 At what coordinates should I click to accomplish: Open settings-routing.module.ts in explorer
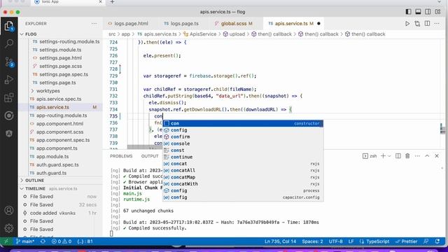coord(69,42)
